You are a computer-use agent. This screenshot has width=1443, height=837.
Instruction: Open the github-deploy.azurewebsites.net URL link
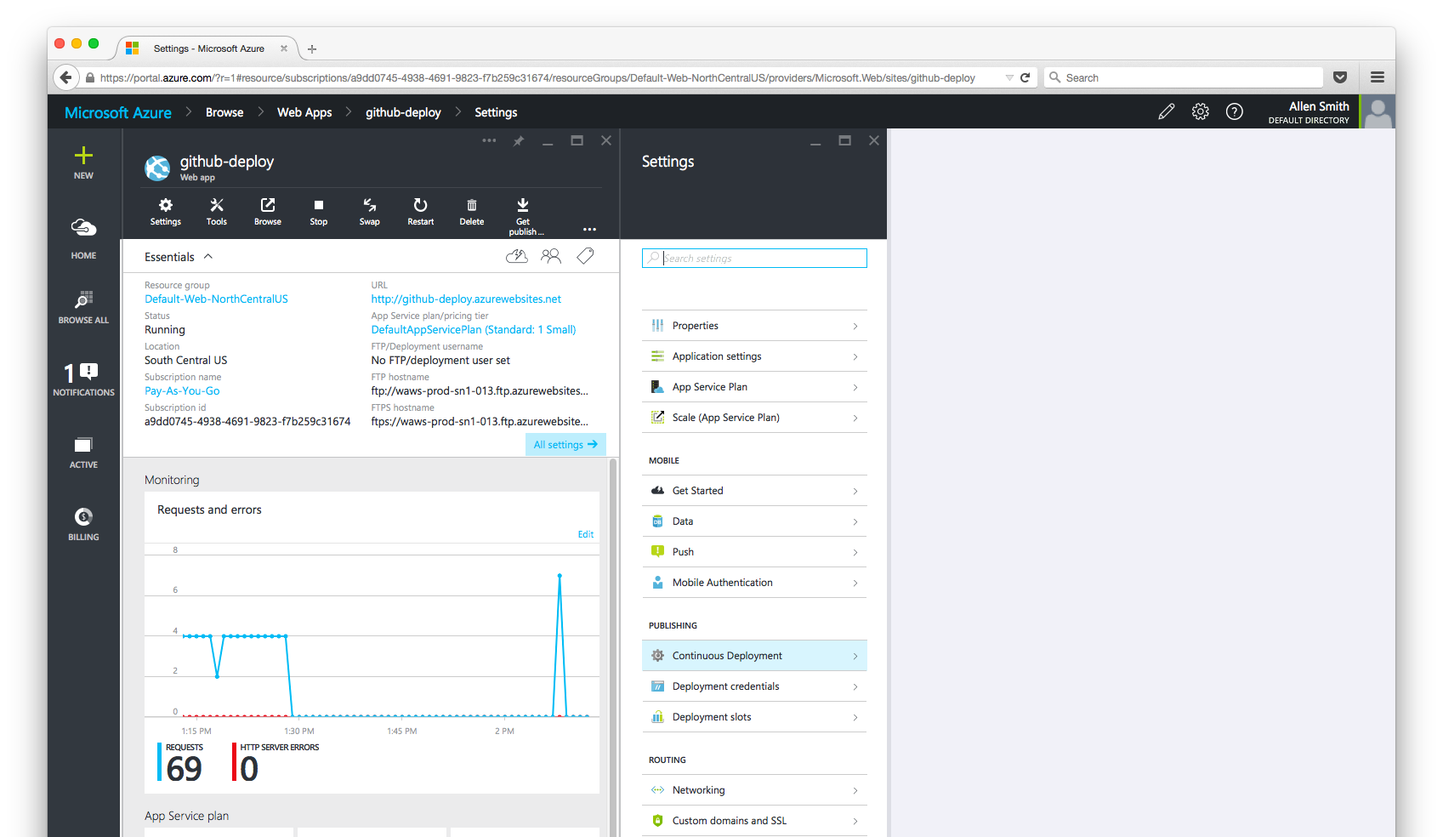coord(466,299)
